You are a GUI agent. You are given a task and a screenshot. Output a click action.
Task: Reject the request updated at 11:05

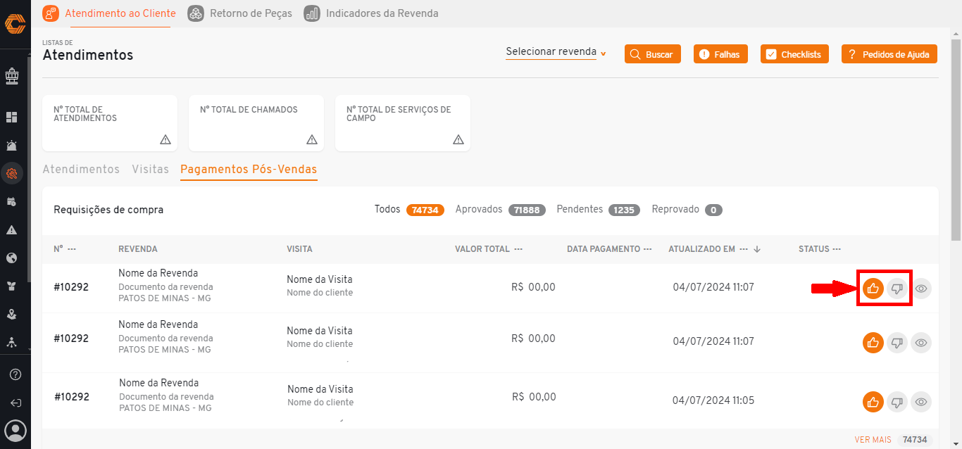[897, 402]
